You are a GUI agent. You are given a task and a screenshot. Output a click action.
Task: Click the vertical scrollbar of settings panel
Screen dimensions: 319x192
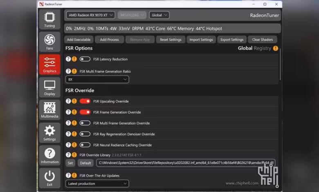point(280,64)
